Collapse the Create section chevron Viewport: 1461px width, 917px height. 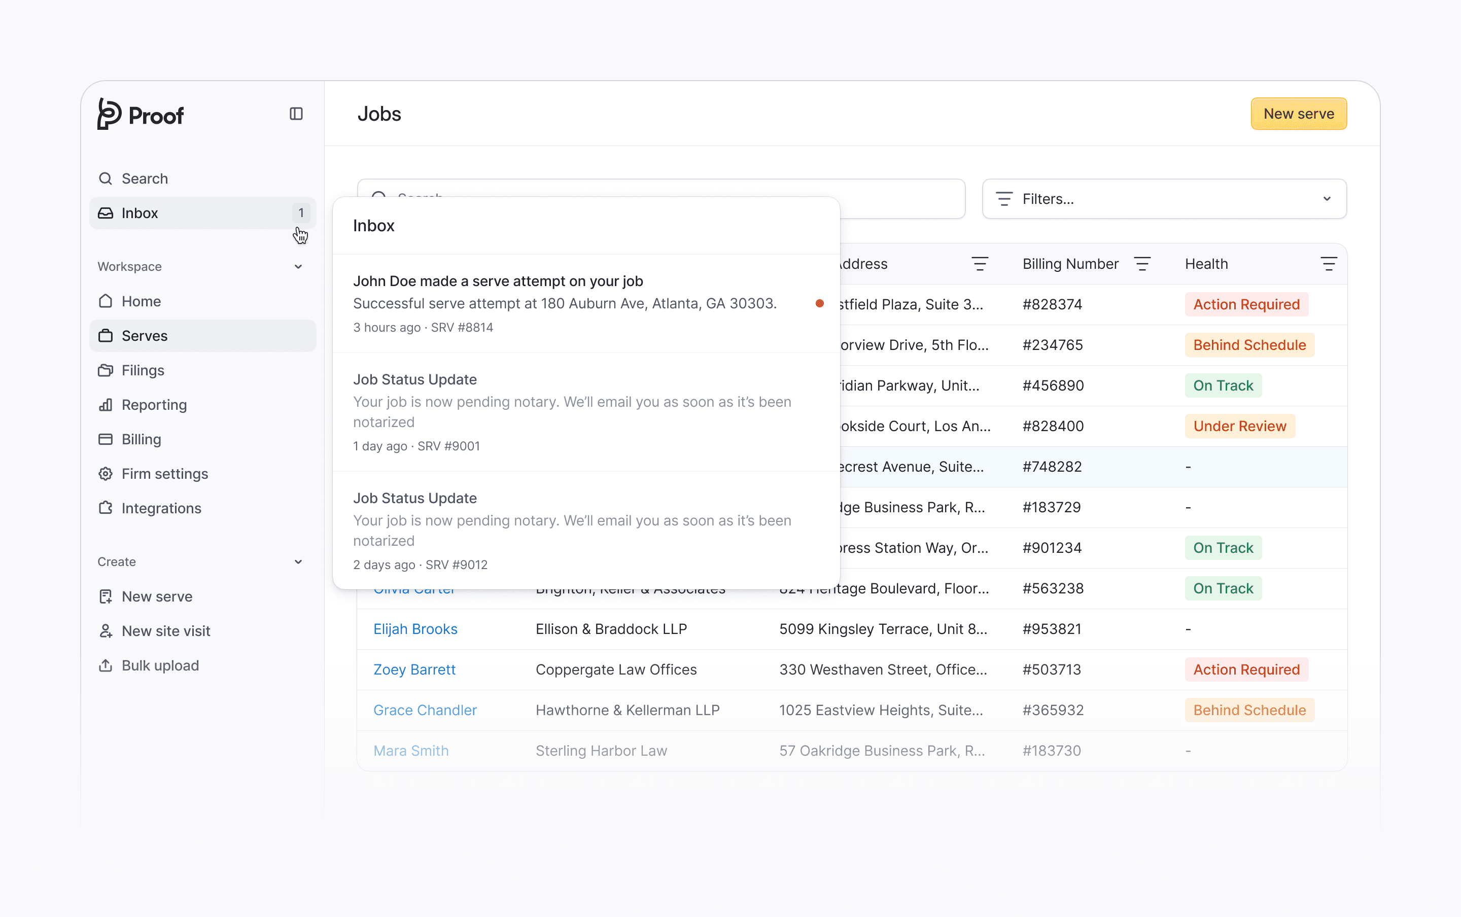(298, 561)
